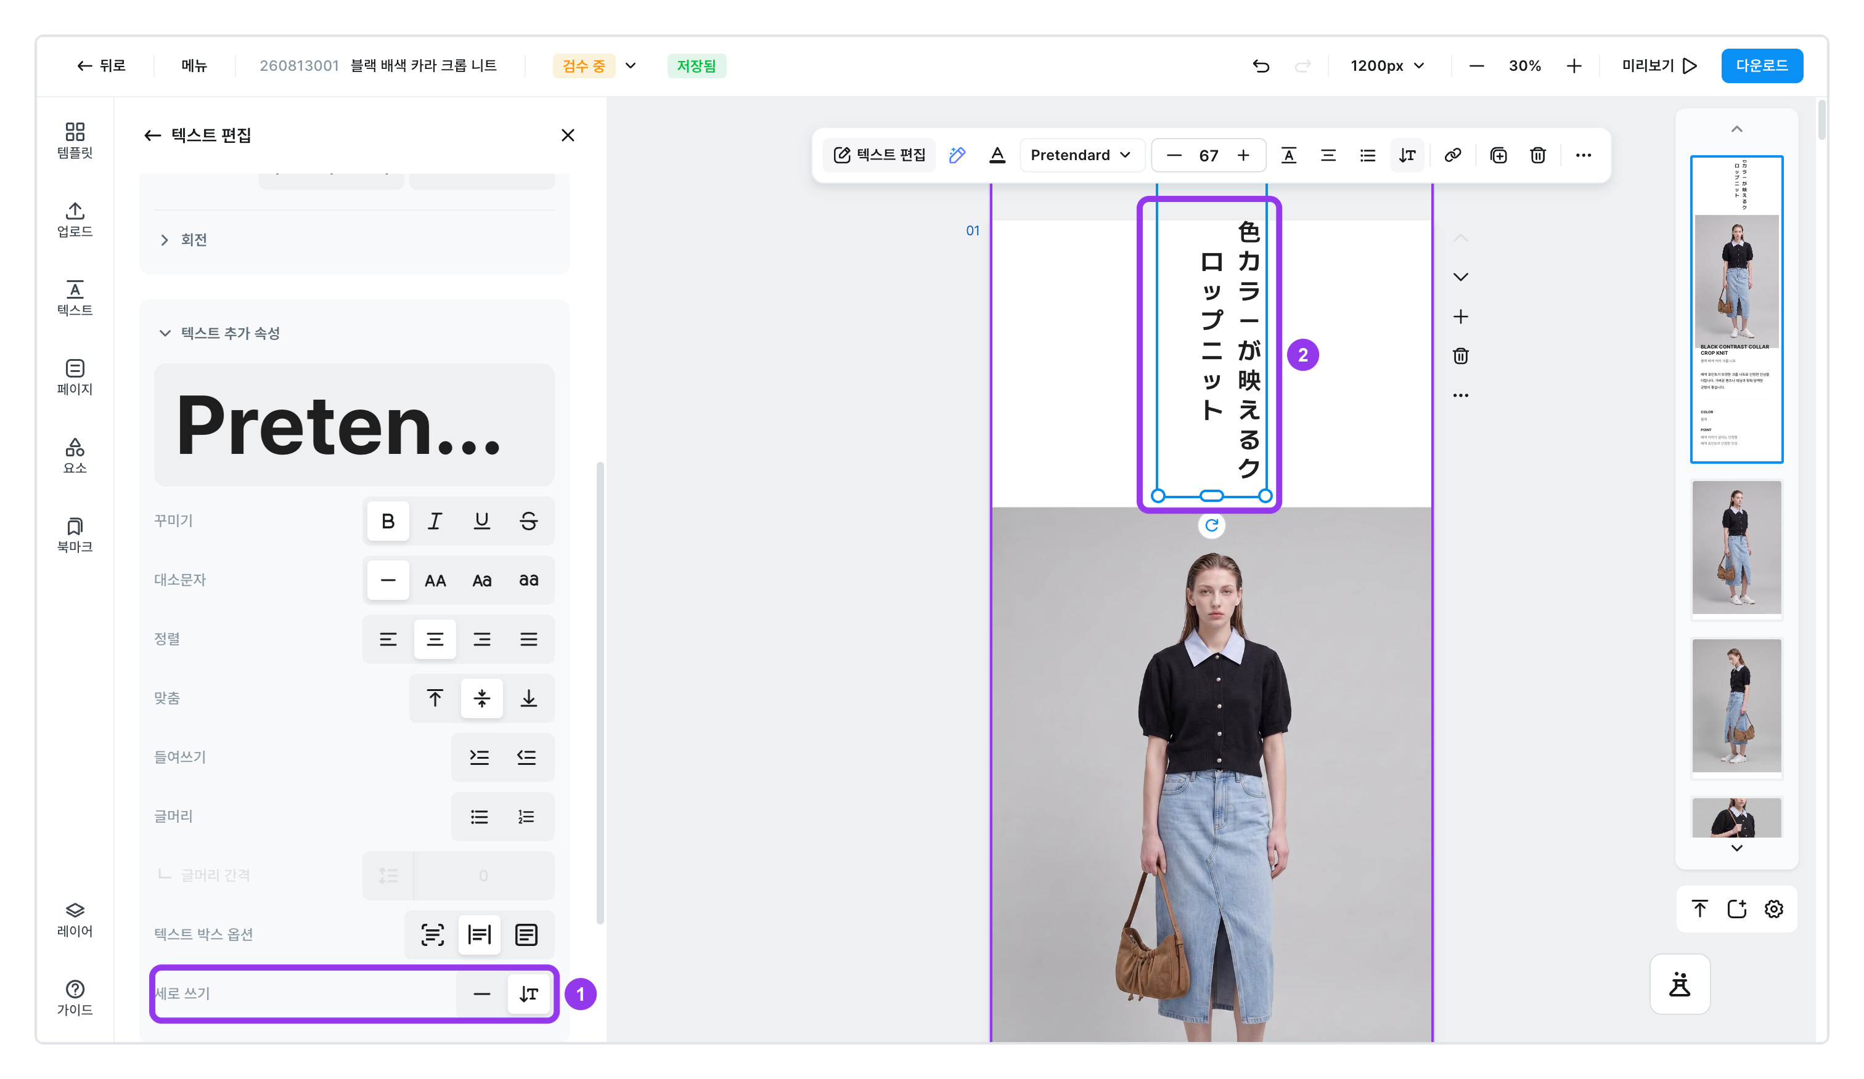Click the 다운로드 download button

pyautogui.click(x=1761, y=66)
